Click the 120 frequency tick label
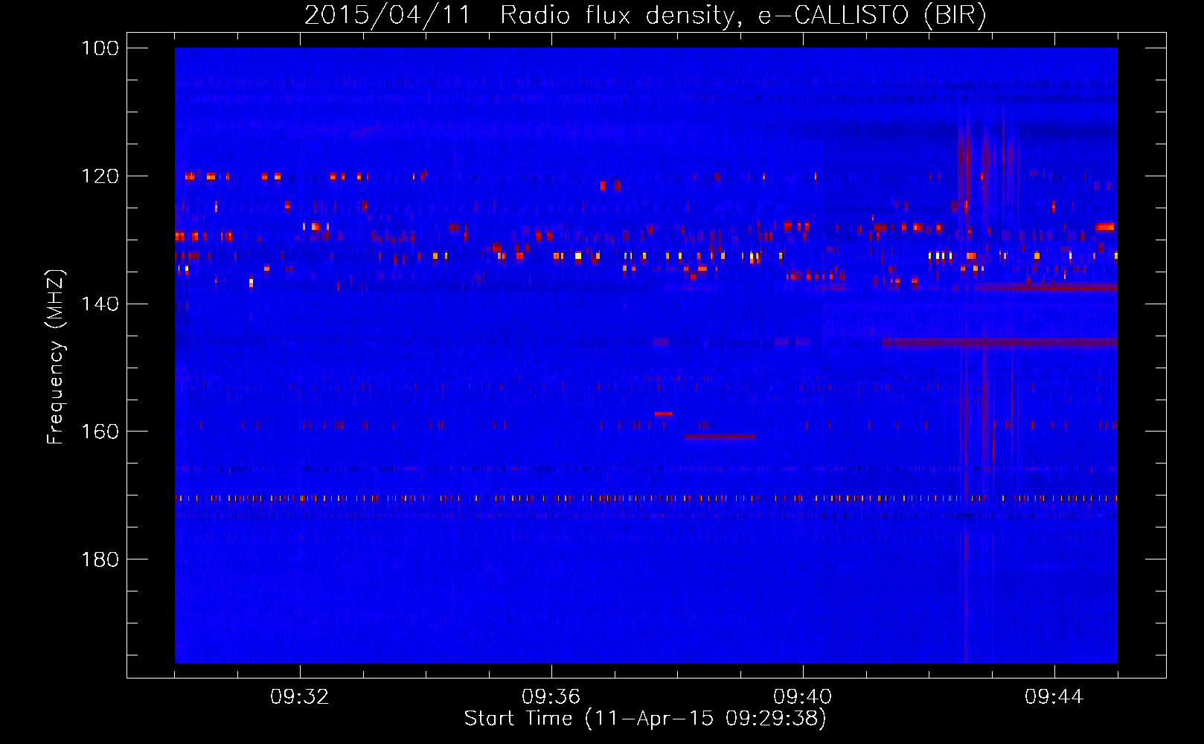1204x744 pixels. tap(100, 176)
